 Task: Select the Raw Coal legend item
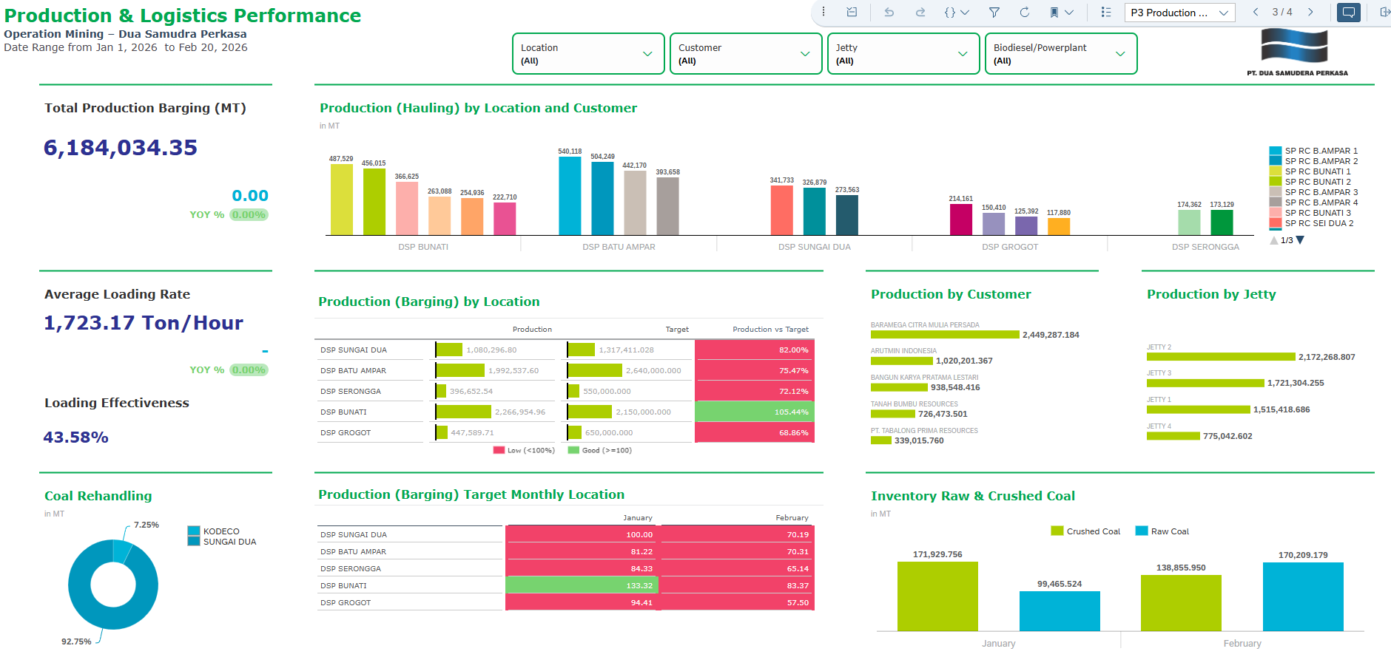click(1162, 531)
